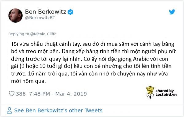Open the @Nicole_Cliffe mention

(43, 34)
